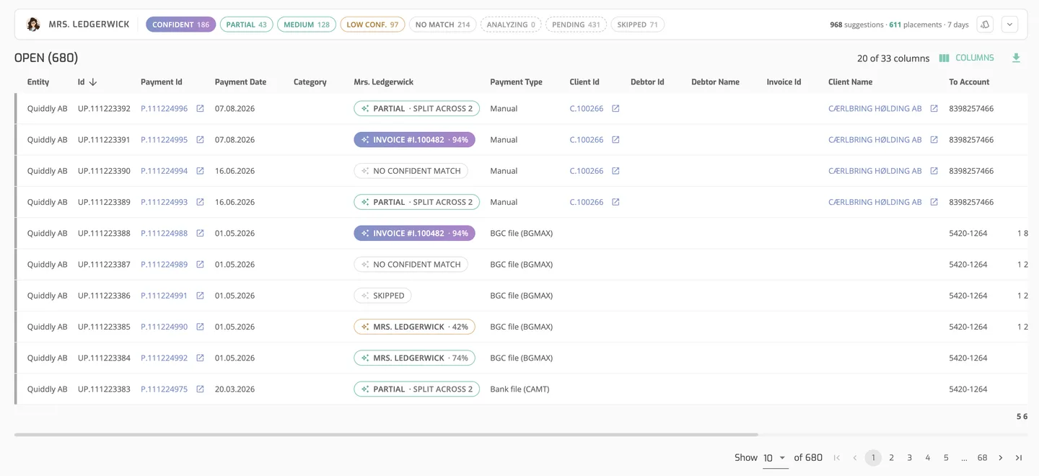1039x476 pixels.
Task: Open payment P.111224975 external link icon
Action: pyautogui.click(x=200, y=389)
